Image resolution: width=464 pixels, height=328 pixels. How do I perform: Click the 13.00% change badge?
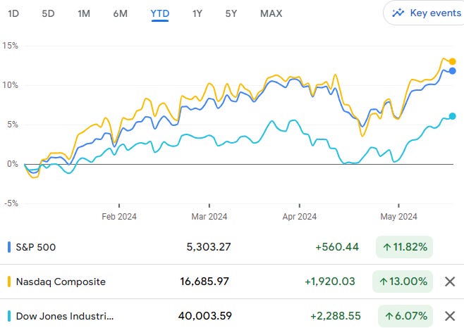click(x=403, y=282)
